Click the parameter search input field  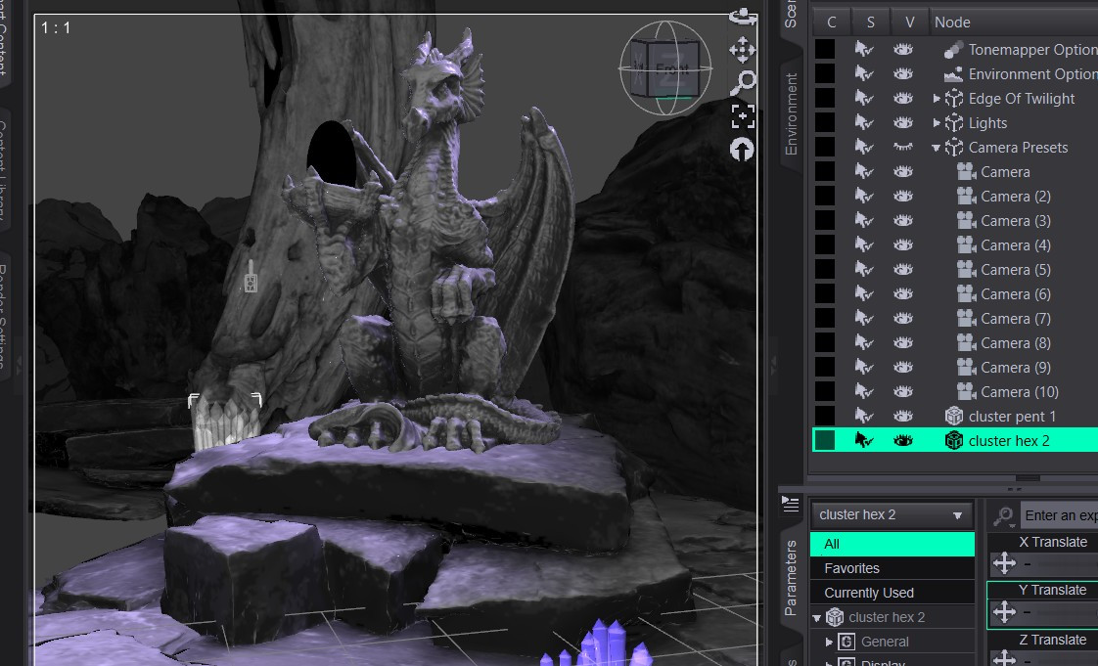[x=1059, y=515]
